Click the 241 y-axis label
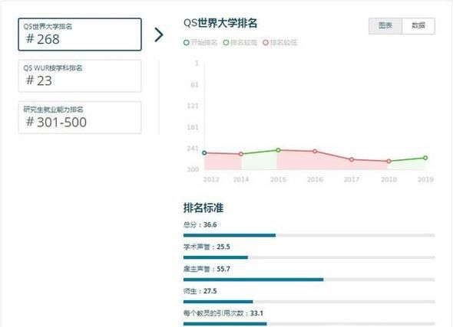The height and width of the screenshot is (327, 453). 193,149
